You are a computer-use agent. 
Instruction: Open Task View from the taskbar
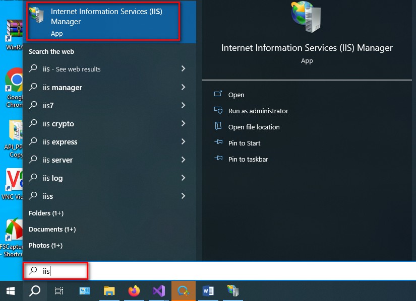pos(59,291)
